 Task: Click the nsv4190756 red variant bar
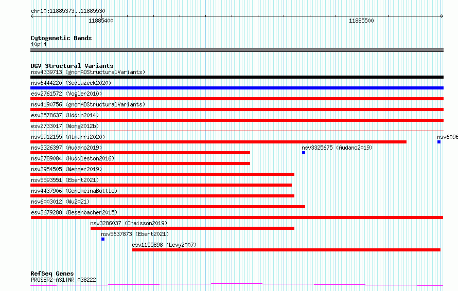237,110
